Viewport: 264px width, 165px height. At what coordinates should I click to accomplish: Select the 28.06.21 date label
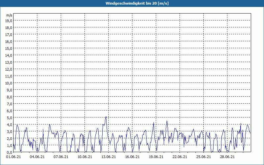(227, 157)
